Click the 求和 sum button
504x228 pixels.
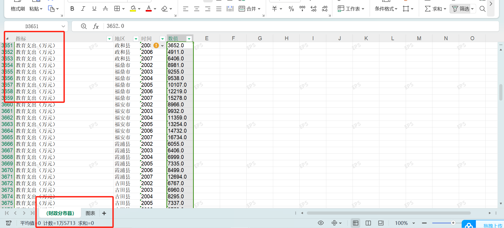click(435, 9)
